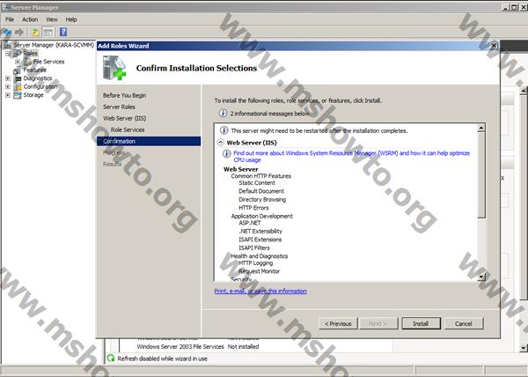Click 'Windows Server 2003 File Services' row
The width and height of the screenshot is (528, 377).
pyautogui.click(x=198, y=347)
